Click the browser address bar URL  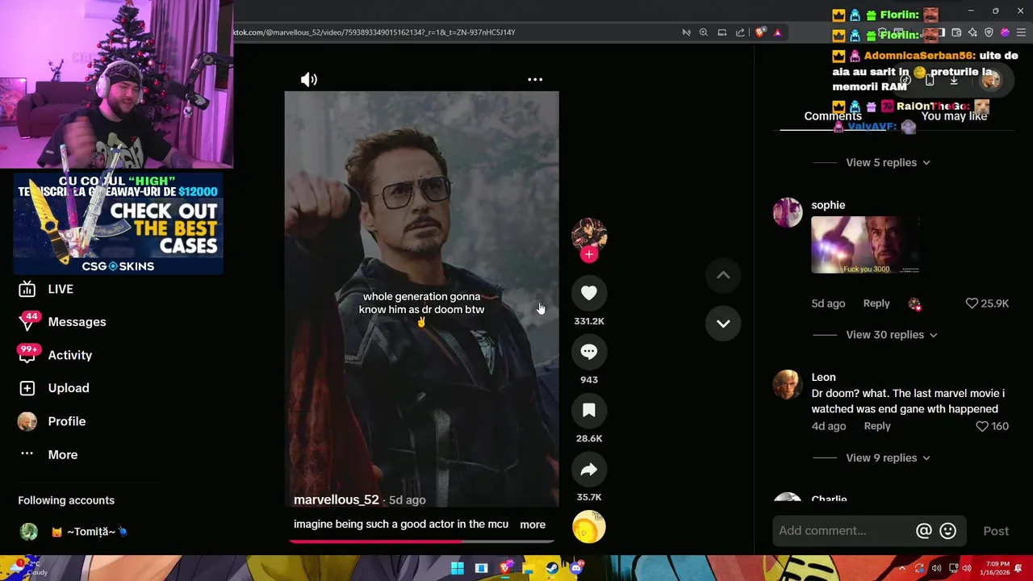pos(374,32)
